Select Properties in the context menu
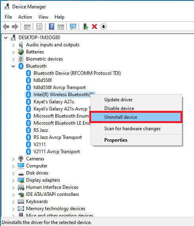Viewport: 194px width, 226px height. (x=116, y=140)
